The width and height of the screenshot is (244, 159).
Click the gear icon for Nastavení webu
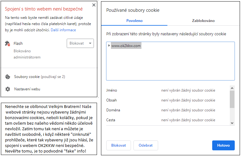tap(8, 89)
